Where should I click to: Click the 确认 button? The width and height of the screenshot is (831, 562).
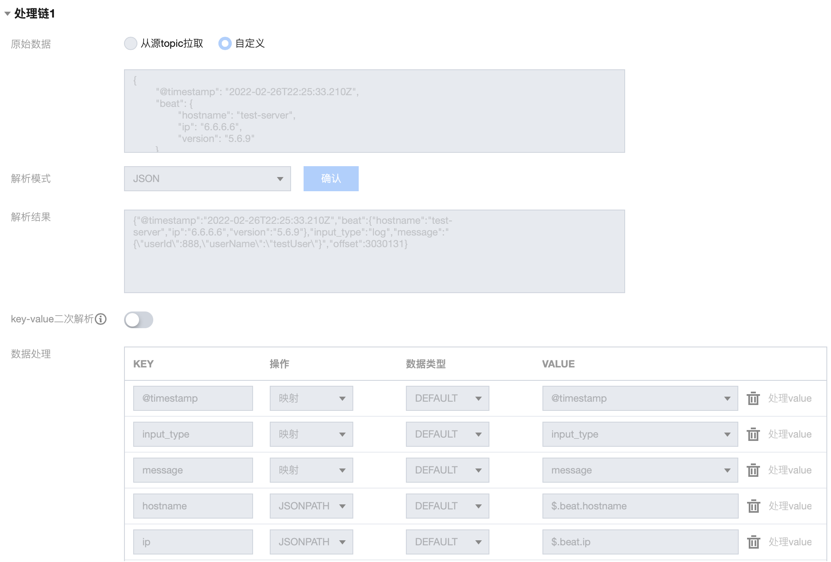(331, 179)
